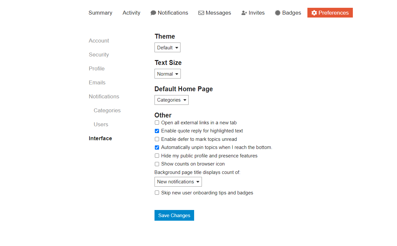This screenshot has width=397, height=246.
Task: Check Hide my public profile and presence
Action: pos(157,156)
